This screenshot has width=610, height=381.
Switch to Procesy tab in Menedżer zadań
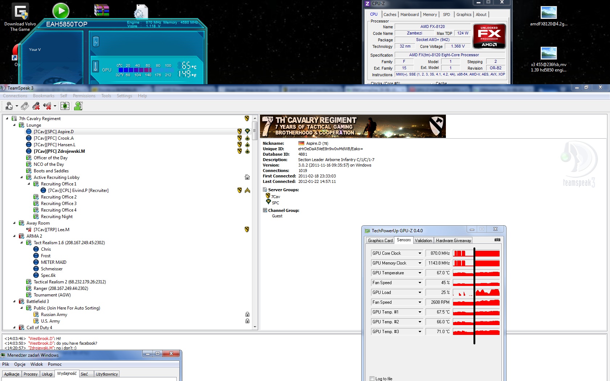[x=30, y=374]
